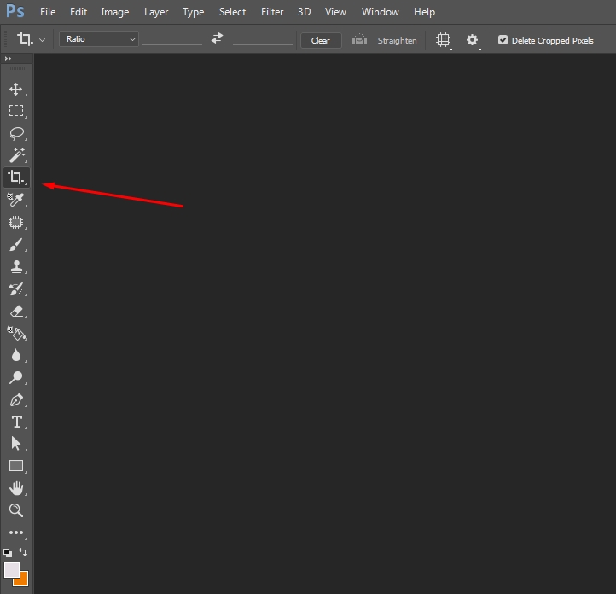Screen dimensions: 616x594
Task: Swap foreground and background colors
Action: 23,552
